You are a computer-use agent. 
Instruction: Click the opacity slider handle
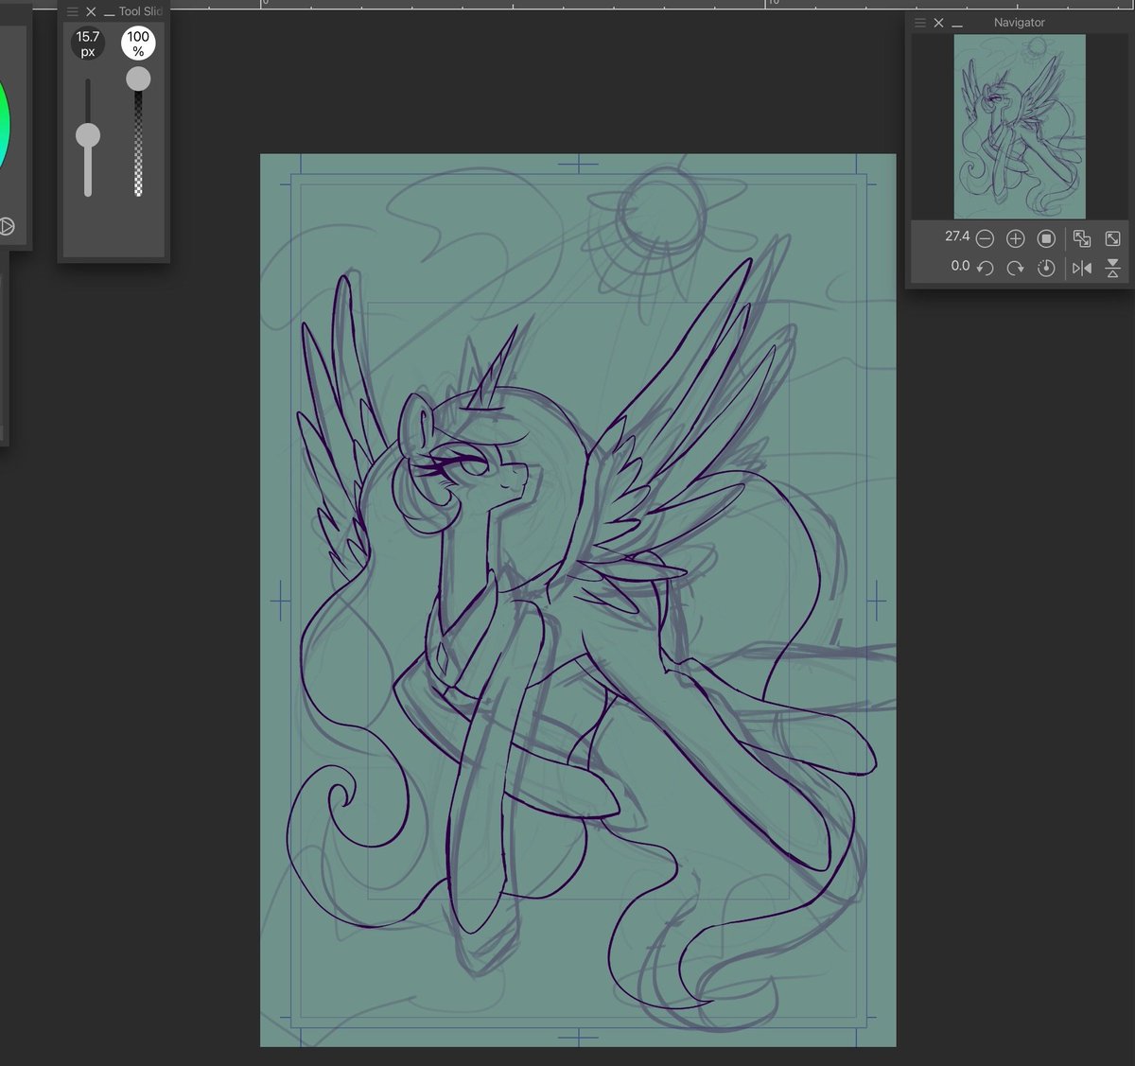tap(138, 79)
